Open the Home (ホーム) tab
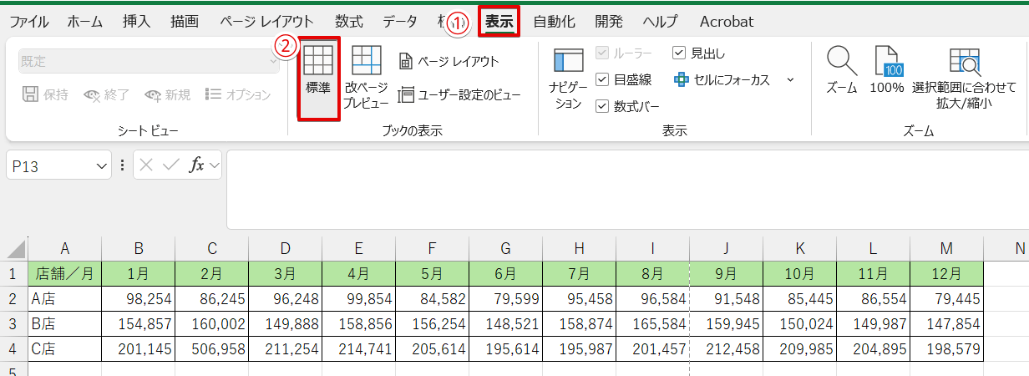The width and height of the screenshot is (1029, 376). [x=85, y=22]
